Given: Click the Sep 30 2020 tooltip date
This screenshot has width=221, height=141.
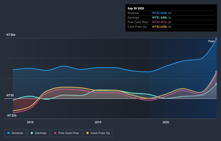Looking at the screenshot, I should pyautogui.click(x=136, y=8).
